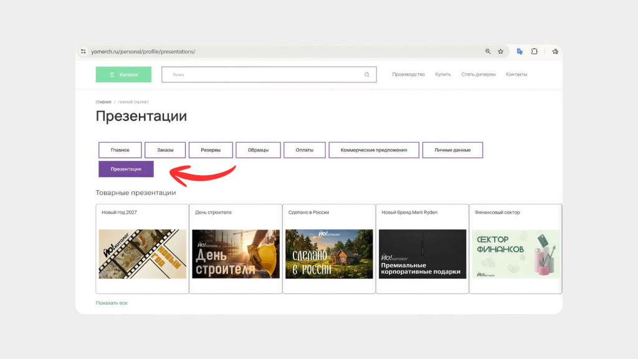Click the card title 'Новый год 2027'
638x359 pixels.
pos(119,213)
